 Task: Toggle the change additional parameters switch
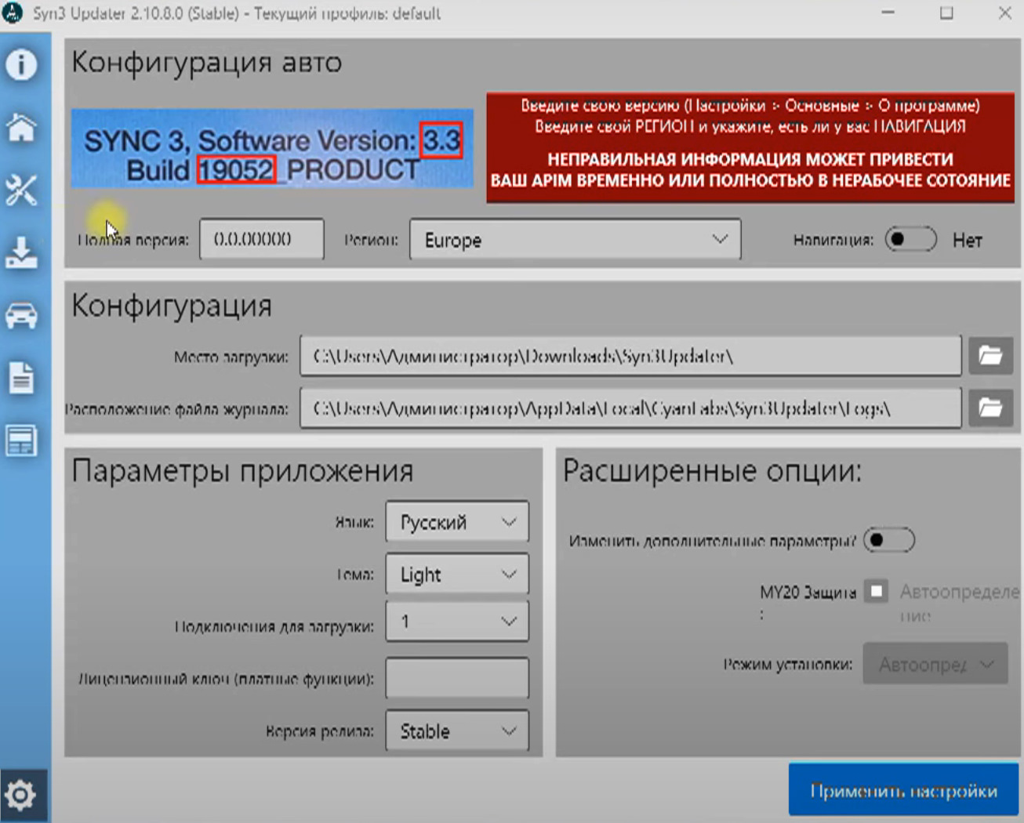[x=888, y=540]
